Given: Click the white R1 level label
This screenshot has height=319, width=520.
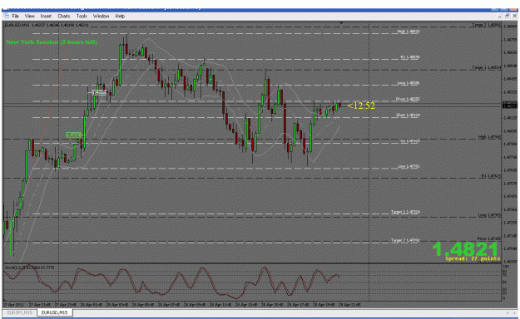Looking at the screenshot, I should click(x=410, y=57).
